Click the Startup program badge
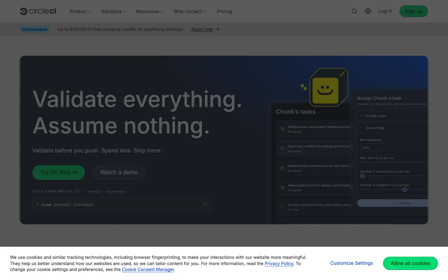The height and width of the screenshot is (280, 448). [x=35, y=29]
